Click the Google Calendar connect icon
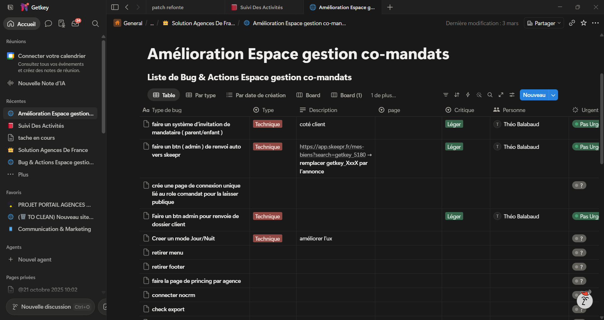Viewport: 604px width, 320px height. pyautogui.click(x=11, y=56)
